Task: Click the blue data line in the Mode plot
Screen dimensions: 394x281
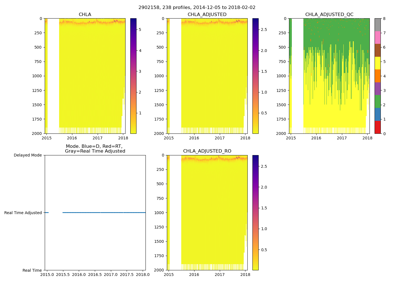Action: pos(104,212)
